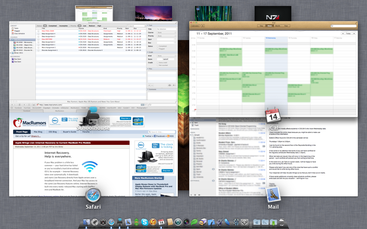Check the Micro Assignment 1 checkbox
The image size is (367, 229).
38,48
